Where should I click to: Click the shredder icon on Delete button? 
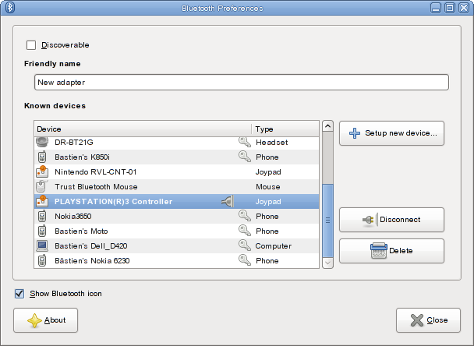pos(379,250)
